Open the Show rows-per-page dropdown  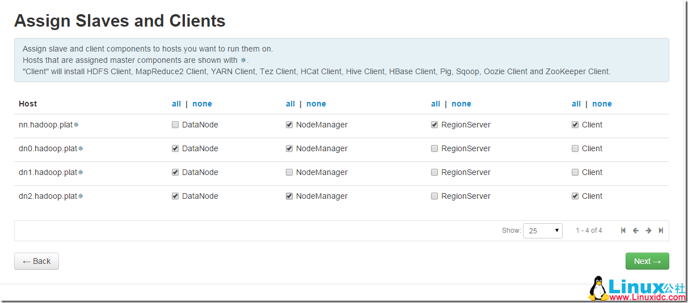point(543,231)
